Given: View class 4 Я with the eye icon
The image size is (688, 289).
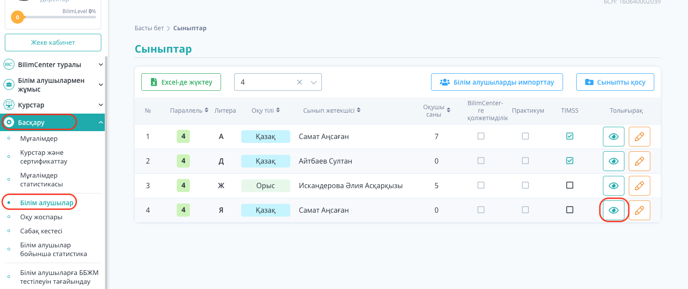Looking at the screenshot, I should [613, 210].
